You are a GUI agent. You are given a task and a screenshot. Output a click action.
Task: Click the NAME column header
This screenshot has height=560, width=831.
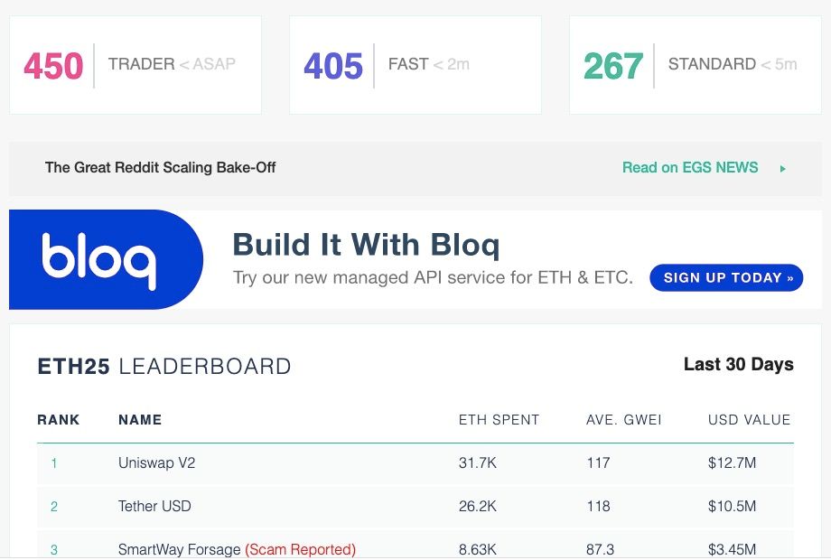[x=140, y=420]
